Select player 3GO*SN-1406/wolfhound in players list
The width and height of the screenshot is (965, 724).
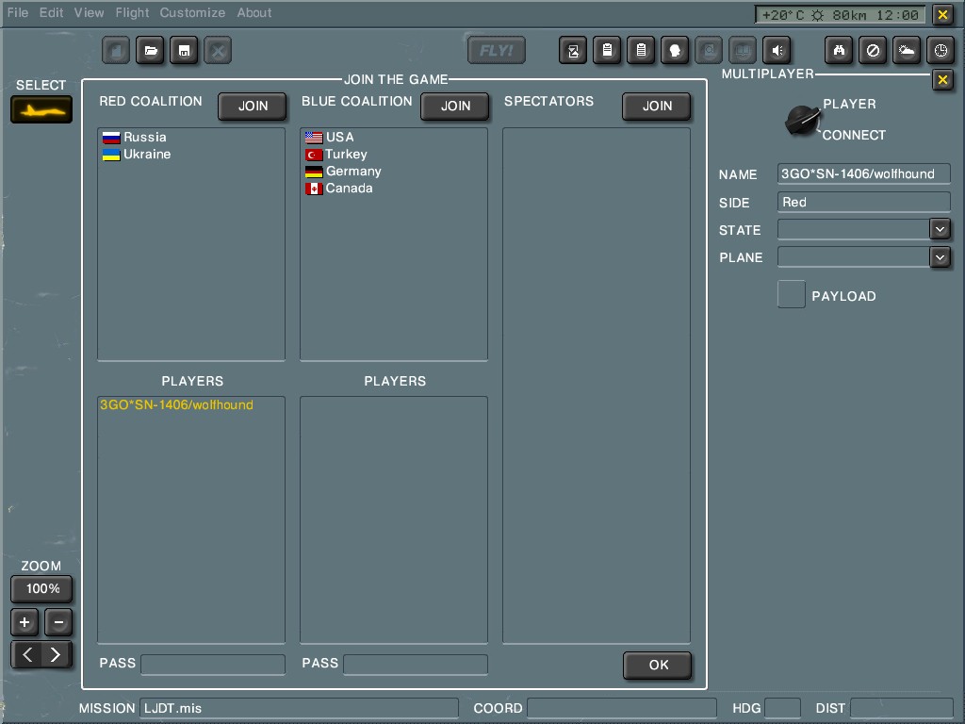(x=176, y=404)
